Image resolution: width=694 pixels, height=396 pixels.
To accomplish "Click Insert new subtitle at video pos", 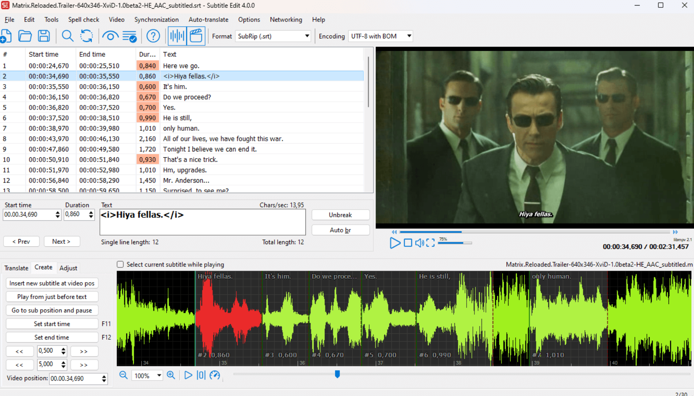I will point(52,283).
